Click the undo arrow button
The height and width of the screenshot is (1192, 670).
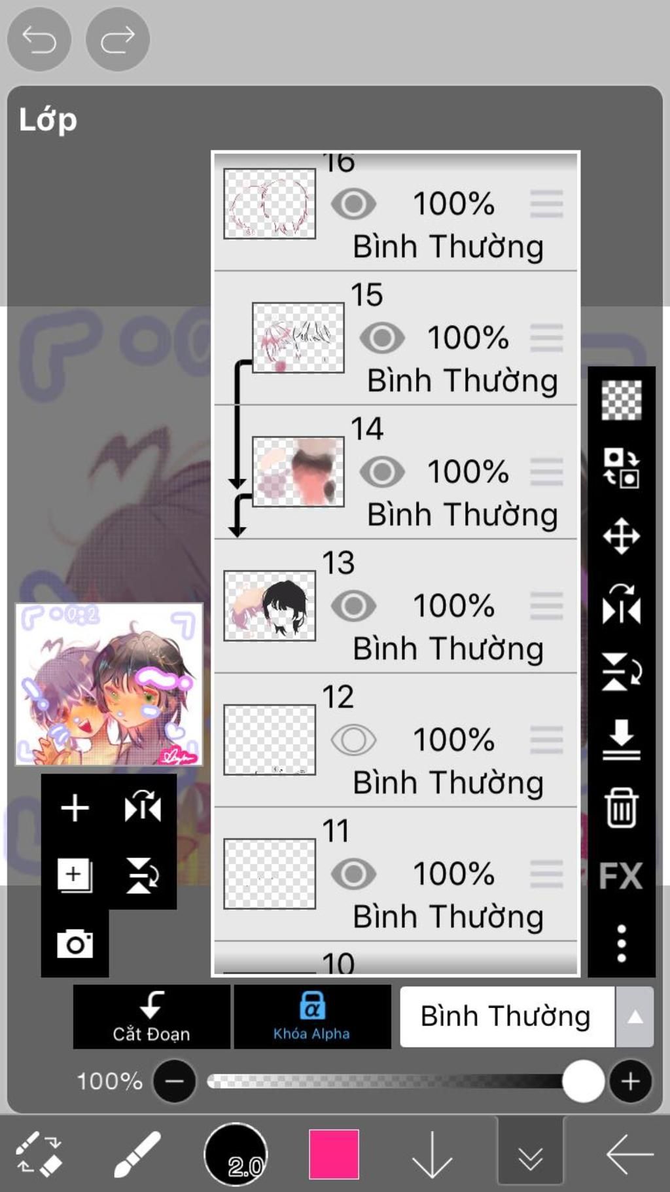39,39
